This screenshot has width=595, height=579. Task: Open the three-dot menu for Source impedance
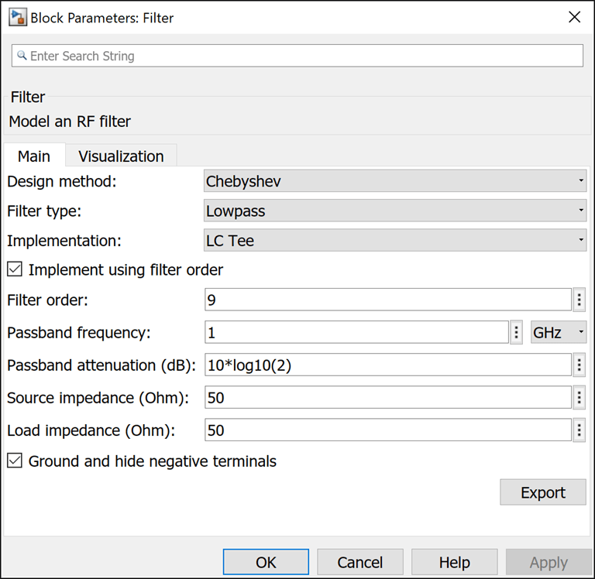(579, 398)
